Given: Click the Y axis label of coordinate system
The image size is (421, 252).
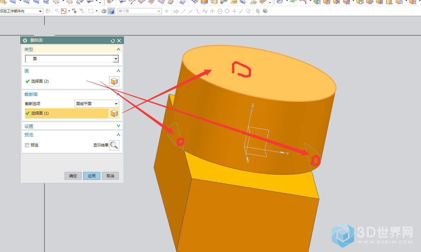Looking at the screenshot, I should pos(287,154).
